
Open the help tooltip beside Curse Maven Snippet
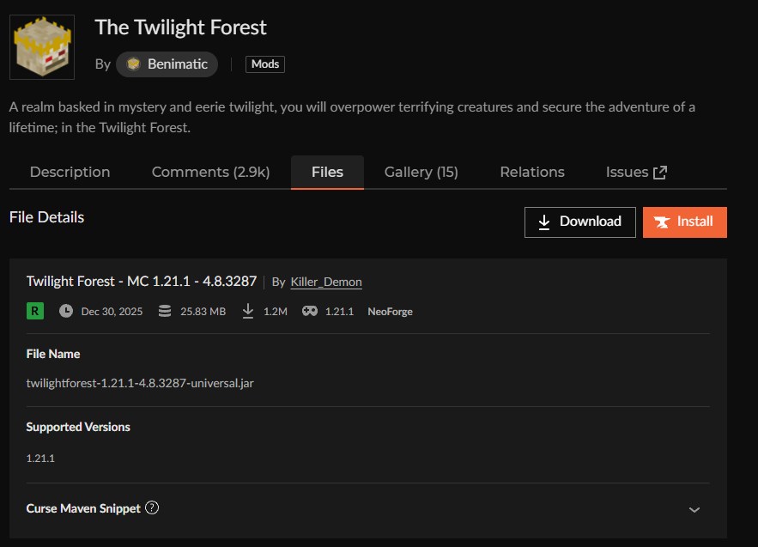pos(153,507)
